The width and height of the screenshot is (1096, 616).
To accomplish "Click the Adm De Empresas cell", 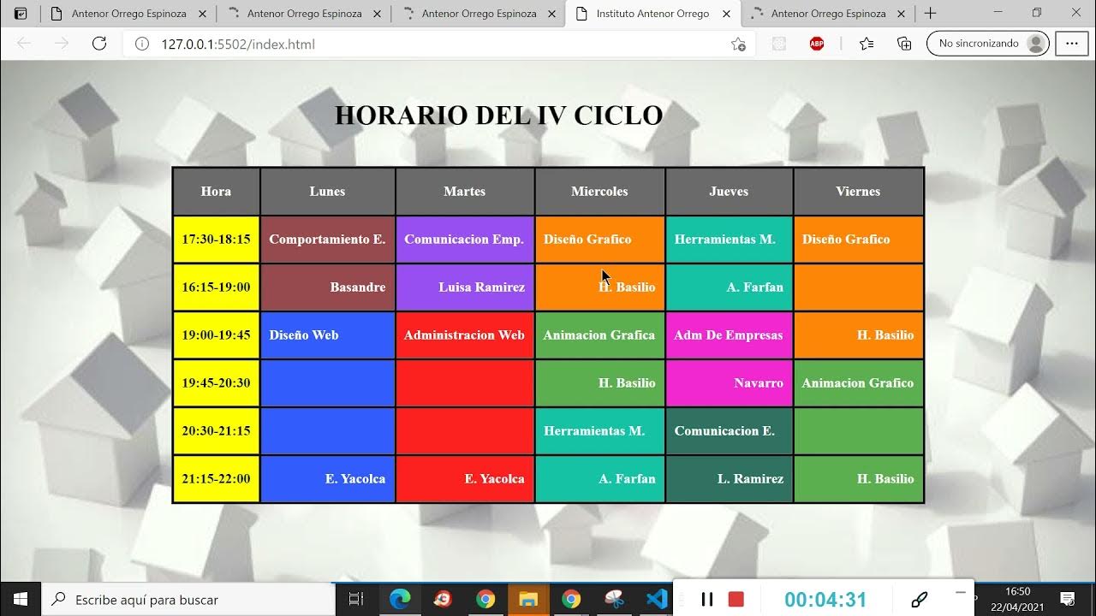I will (729, 335).
